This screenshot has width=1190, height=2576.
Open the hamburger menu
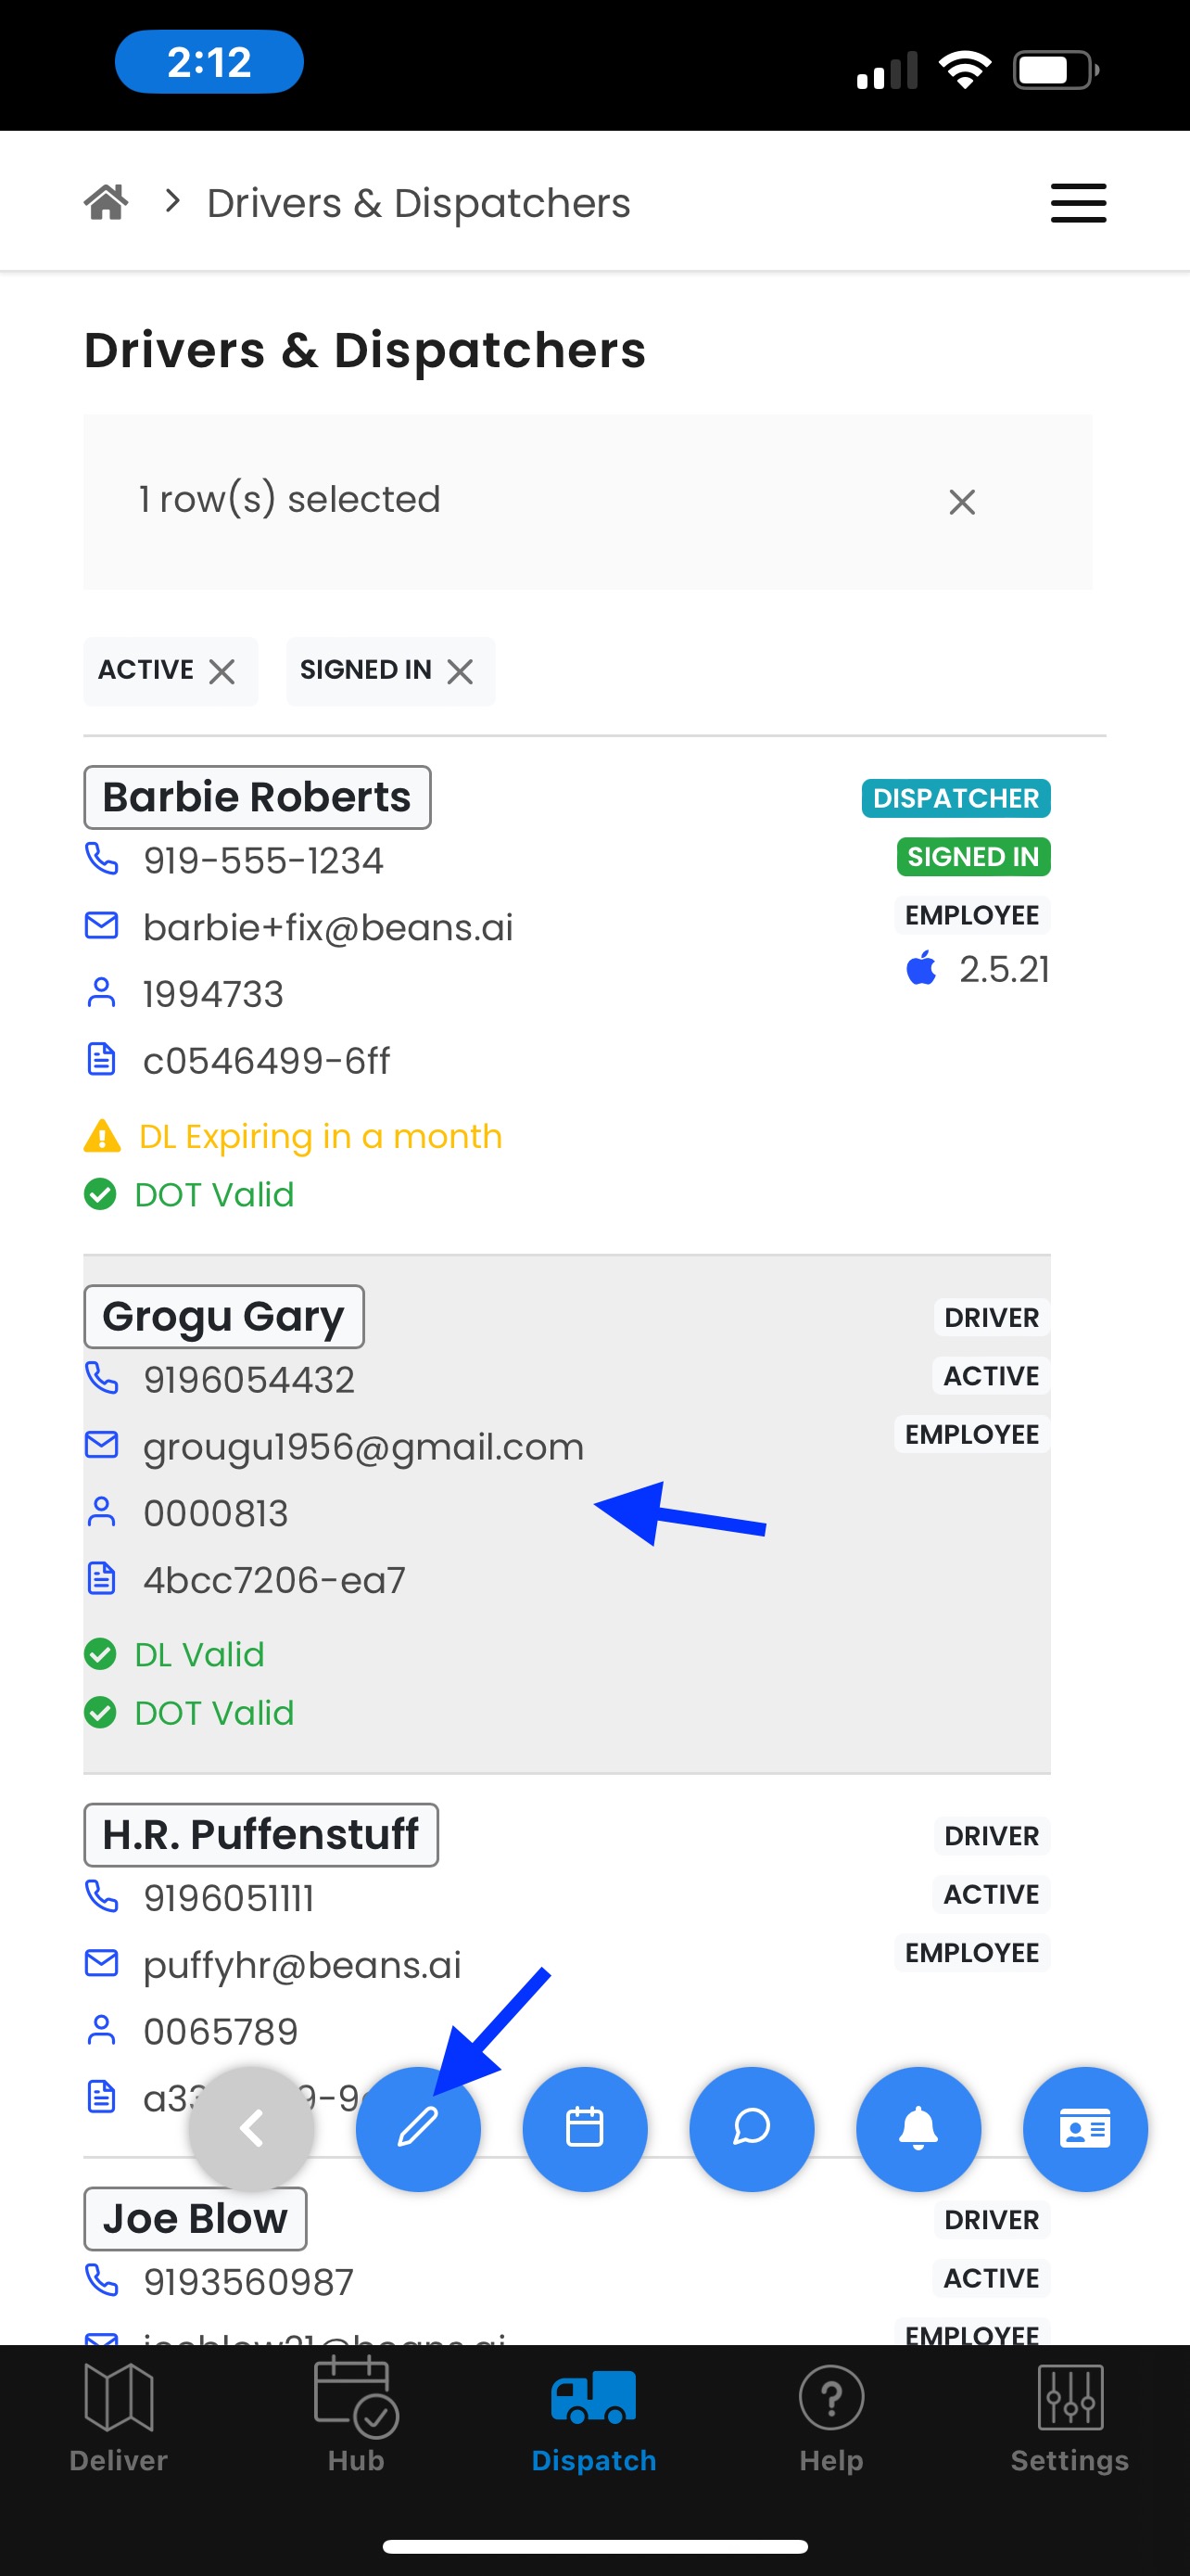coord(1078,203)
